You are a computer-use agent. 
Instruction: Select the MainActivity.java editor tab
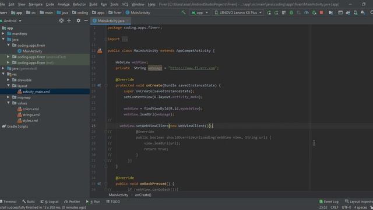[x=111, y=21]
